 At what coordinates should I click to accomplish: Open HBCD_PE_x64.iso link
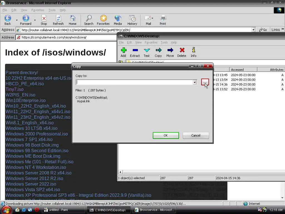click(x=25, y=84)
